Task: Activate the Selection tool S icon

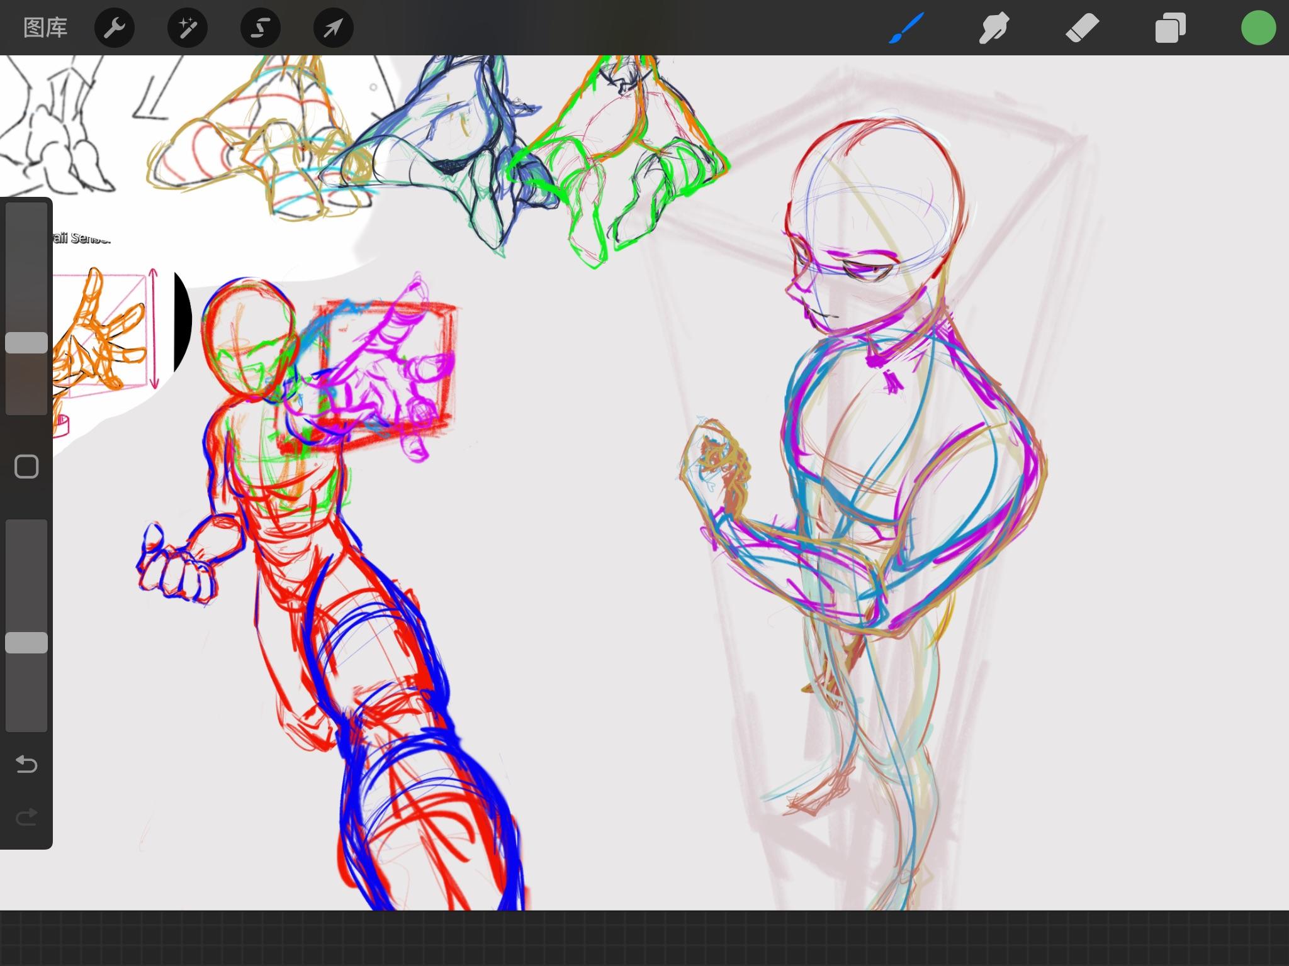Action: (x=261, y=28)
